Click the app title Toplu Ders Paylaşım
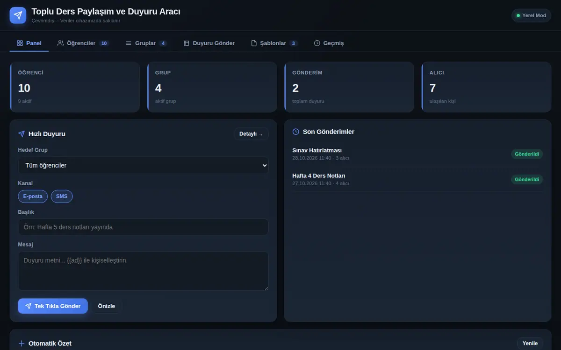 (x=106, y=12)
